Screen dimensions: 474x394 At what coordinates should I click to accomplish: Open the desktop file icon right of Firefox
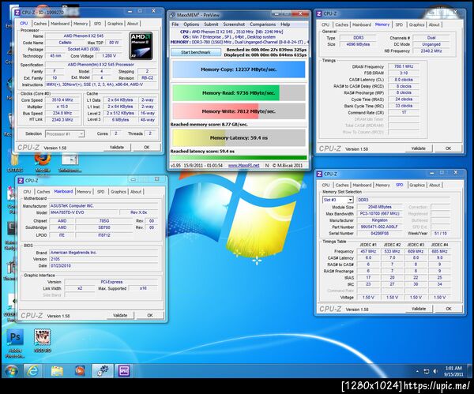tap(70, 162)
